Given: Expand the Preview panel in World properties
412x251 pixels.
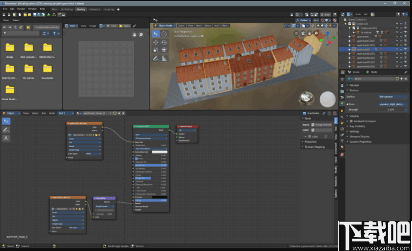Looking at the screenshot, I should click(x=353, y=85).
